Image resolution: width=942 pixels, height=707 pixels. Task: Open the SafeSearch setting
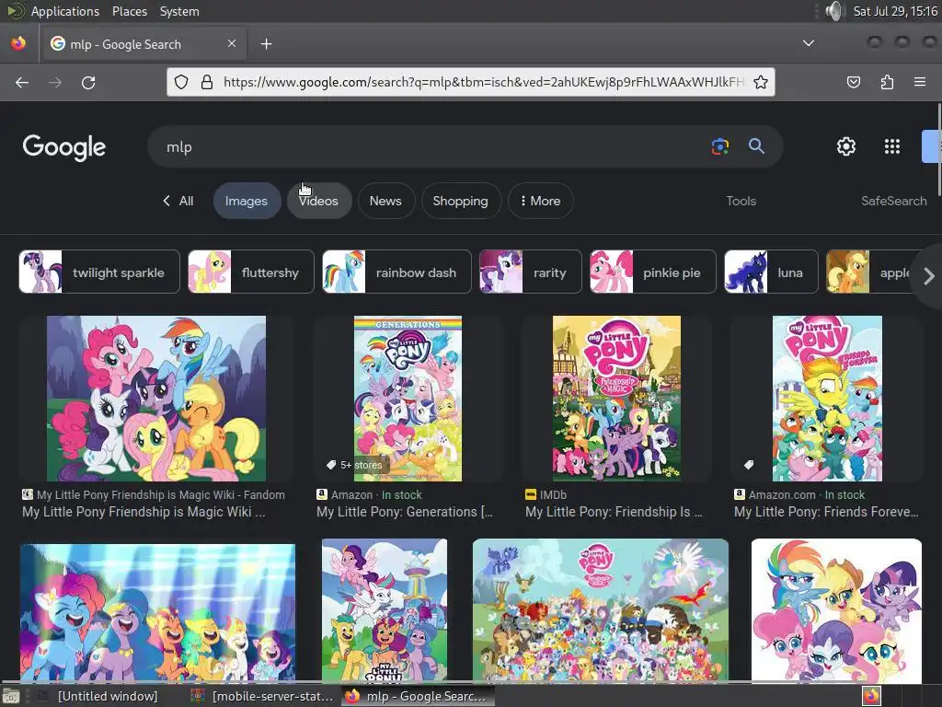click(x=894, y=201)
